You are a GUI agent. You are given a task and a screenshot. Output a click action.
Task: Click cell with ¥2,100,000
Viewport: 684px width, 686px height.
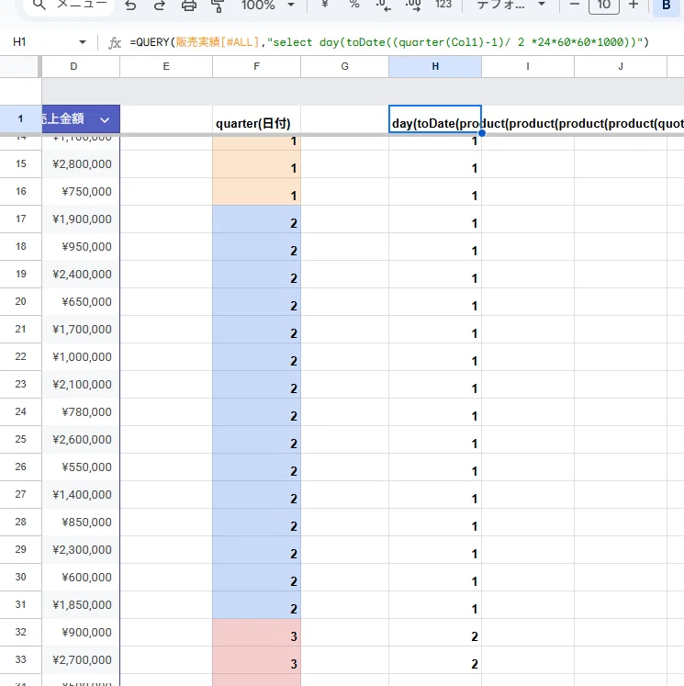(81, 385)
